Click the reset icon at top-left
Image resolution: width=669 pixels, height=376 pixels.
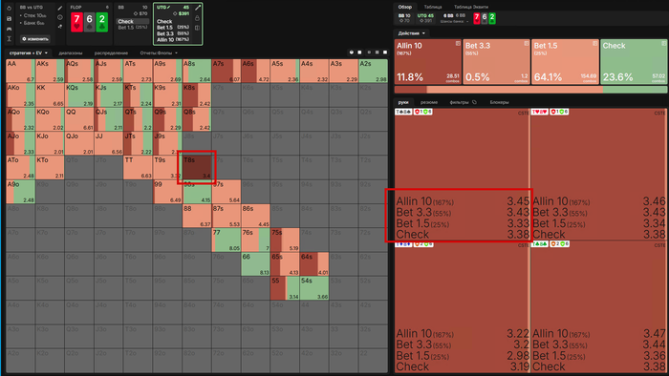click(9, 8)
